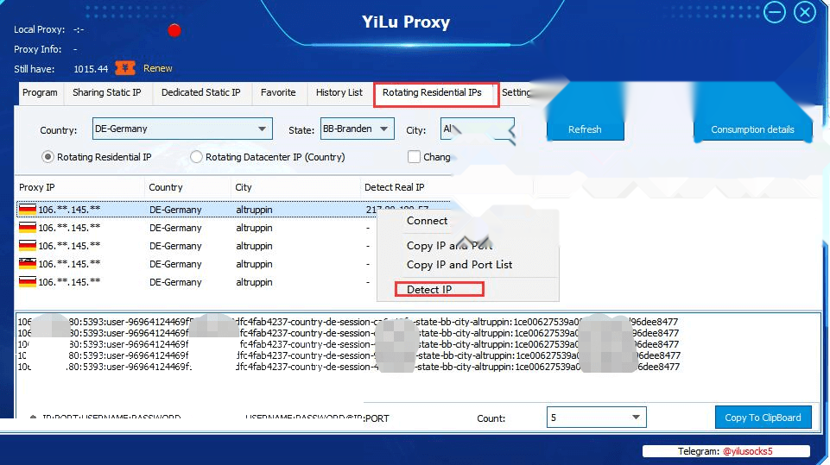830x465 pixels.
Task: Click the first line in the proxy output box
Action: 348,322
